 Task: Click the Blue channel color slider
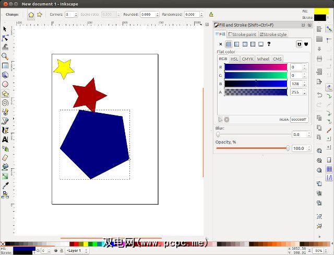255,84
